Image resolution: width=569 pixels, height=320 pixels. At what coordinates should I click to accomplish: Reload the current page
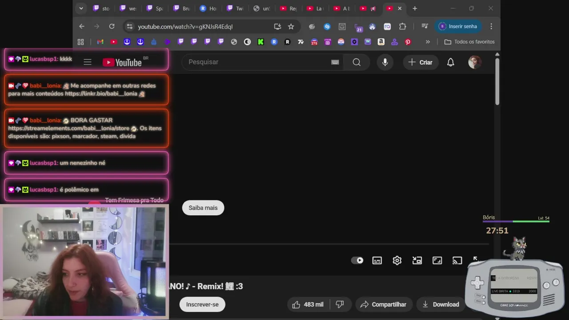(x=112, y=27)
